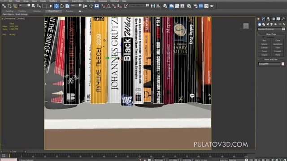The image size is (287, 161).
Task: Toggle the Spinner Snap button
Action: [120, 6]
